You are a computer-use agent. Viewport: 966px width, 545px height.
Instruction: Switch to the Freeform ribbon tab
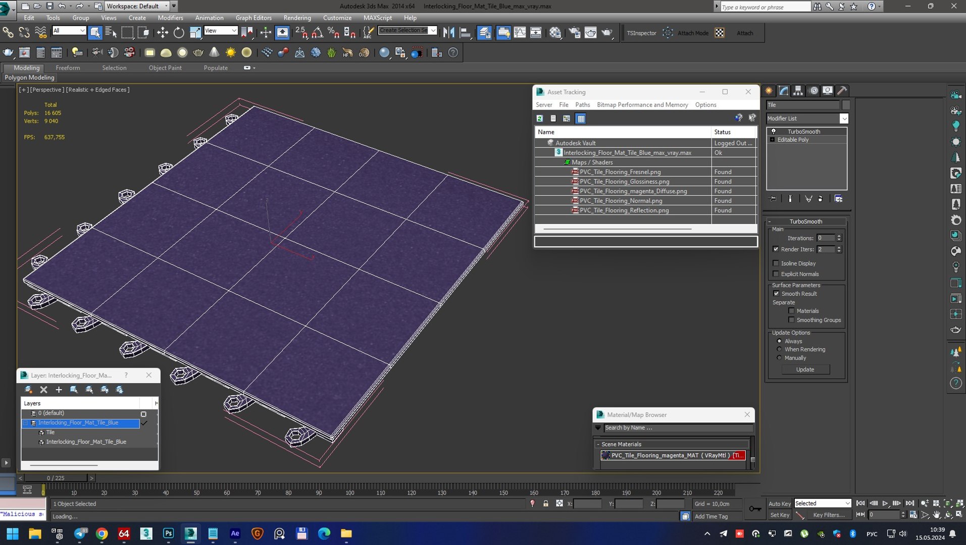tap(68, 68)
